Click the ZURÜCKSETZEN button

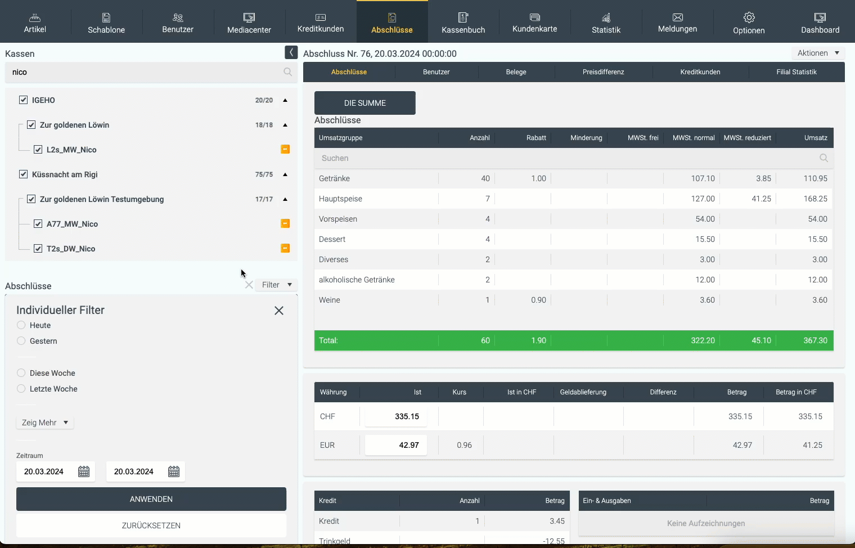click(151, 525)
